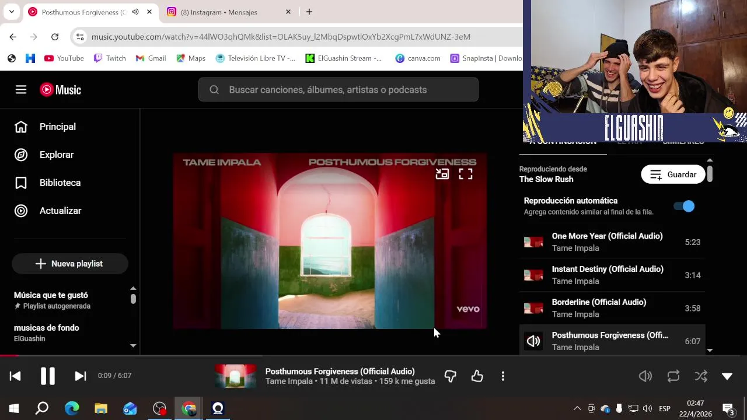
Task: Dislike the song with thumbs down
Action: coord(450,376)
